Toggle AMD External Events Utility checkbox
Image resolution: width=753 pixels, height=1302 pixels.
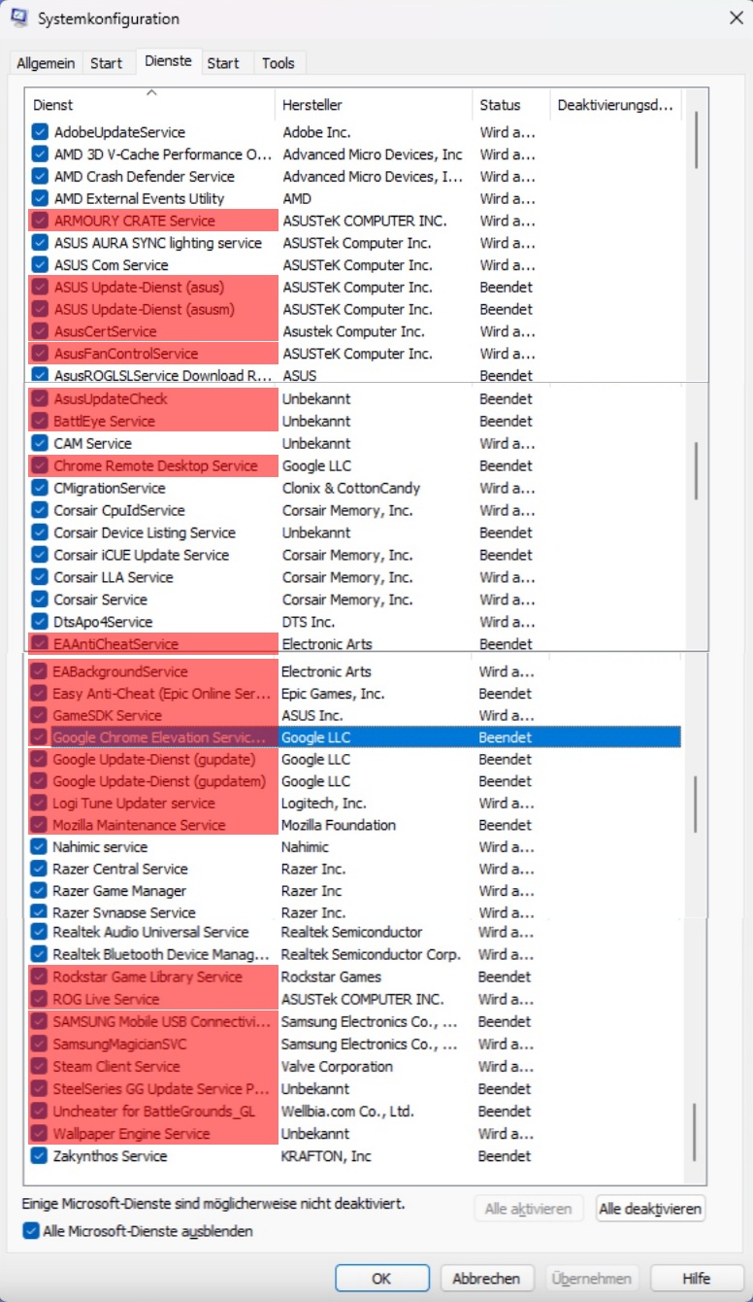[40, 198]
